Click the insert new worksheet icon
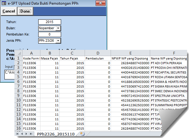Screen dimensions: 189x138 click(x=82, y=134)
